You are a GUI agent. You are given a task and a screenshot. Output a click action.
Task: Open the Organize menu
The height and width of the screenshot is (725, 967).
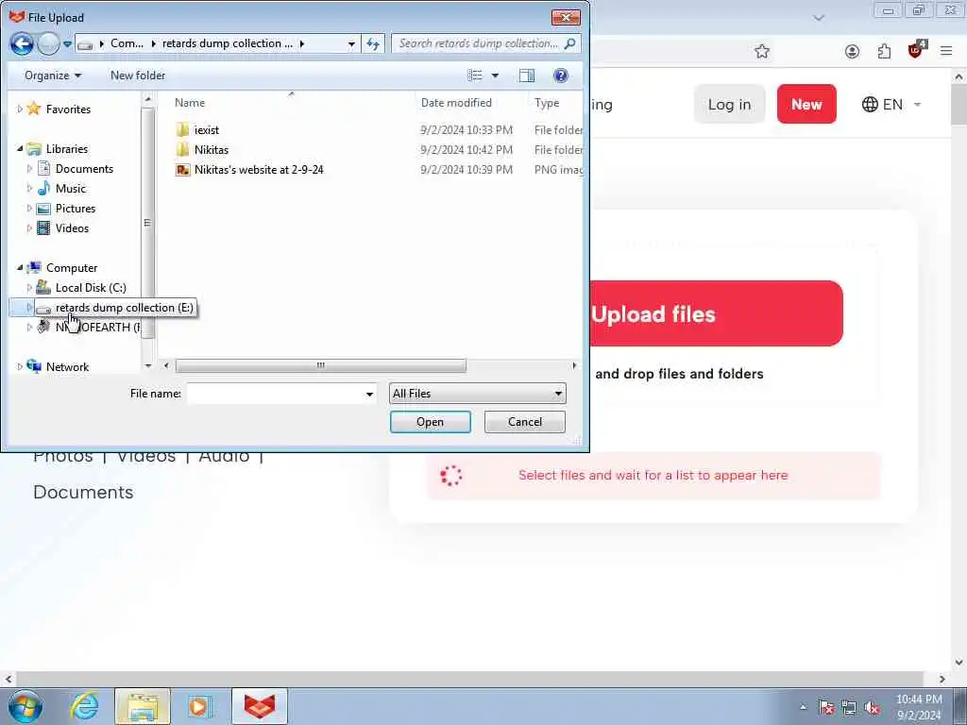[53, 76]
